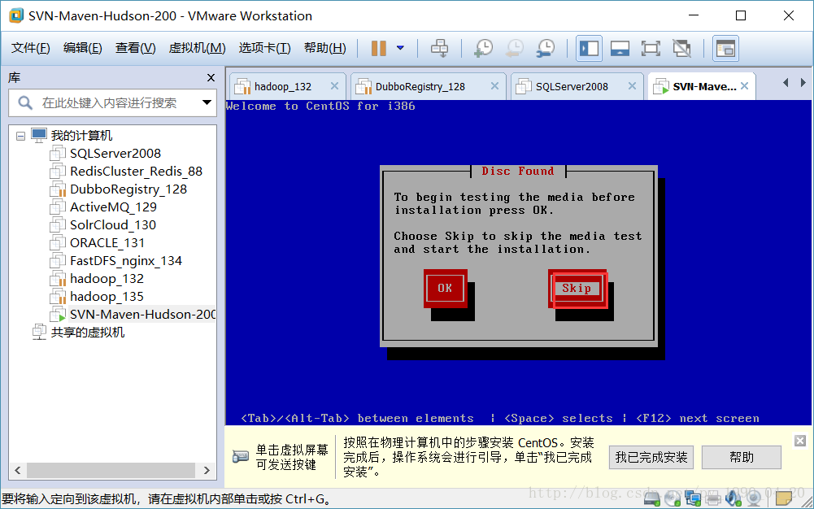Switch to the hadoop_132 tab
Viewport: 814px width, 509px height.
[282, 87]
